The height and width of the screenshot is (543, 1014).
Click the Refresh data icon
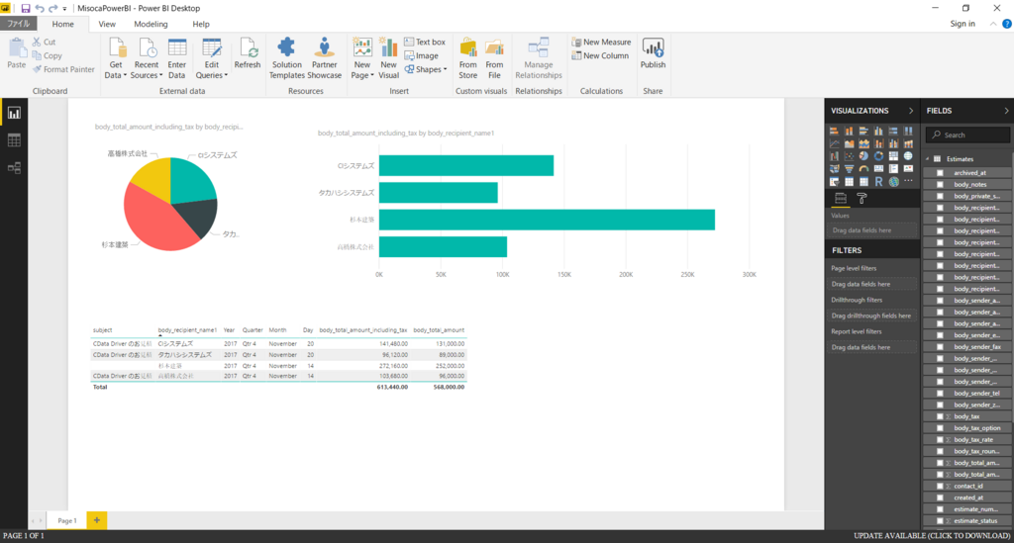(248, 48)
